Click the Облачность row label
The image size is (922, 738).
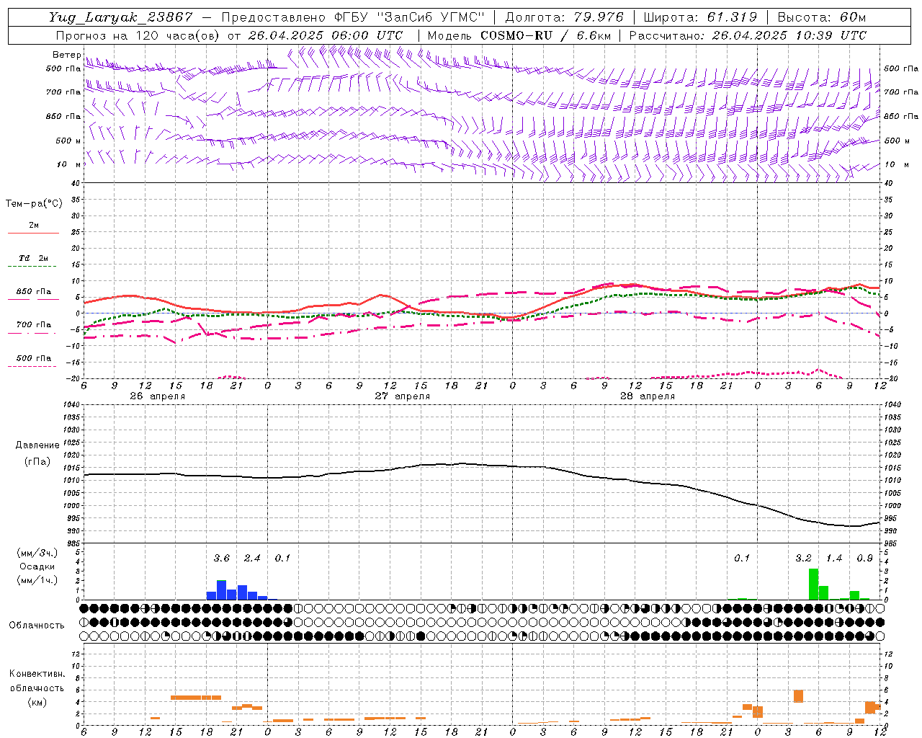pyautogui.click(x=37, y=625)
